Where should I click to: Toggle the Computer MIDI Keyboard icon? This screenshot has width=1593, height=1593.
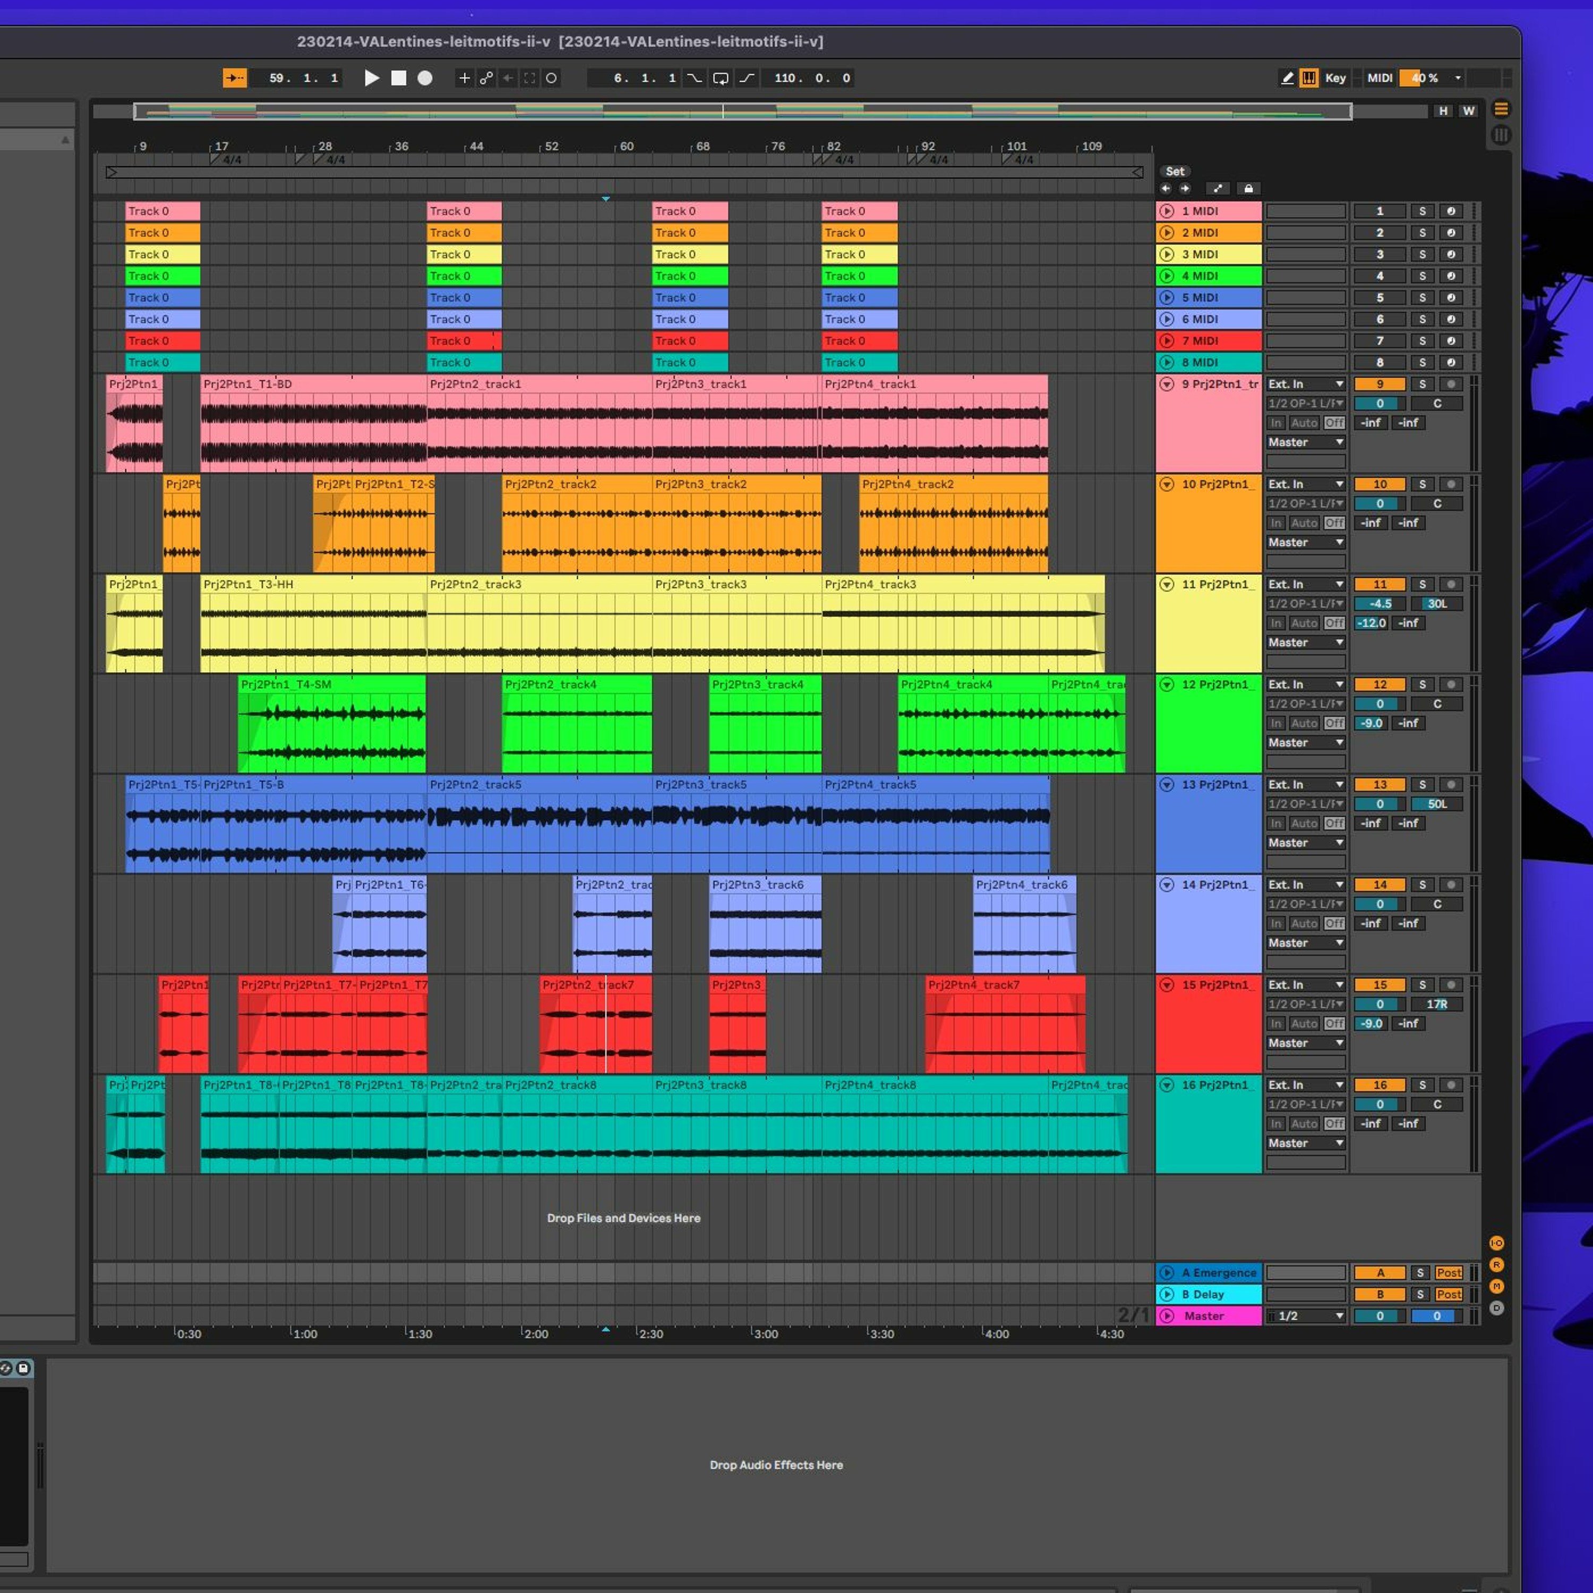point(1308,79)
